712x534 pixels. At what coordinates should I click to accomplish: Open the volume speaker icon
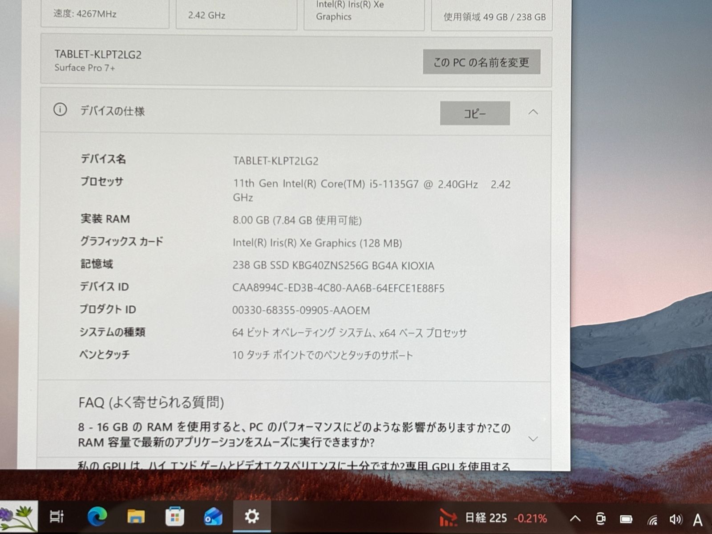676,519
